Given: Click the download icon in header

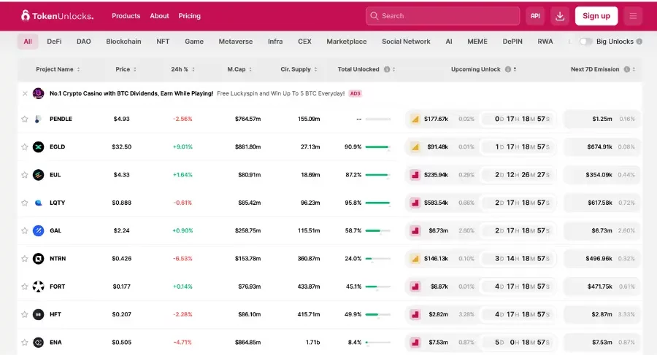Looking at the screenshot, I should pyautogui.click(x=560, y=16).
